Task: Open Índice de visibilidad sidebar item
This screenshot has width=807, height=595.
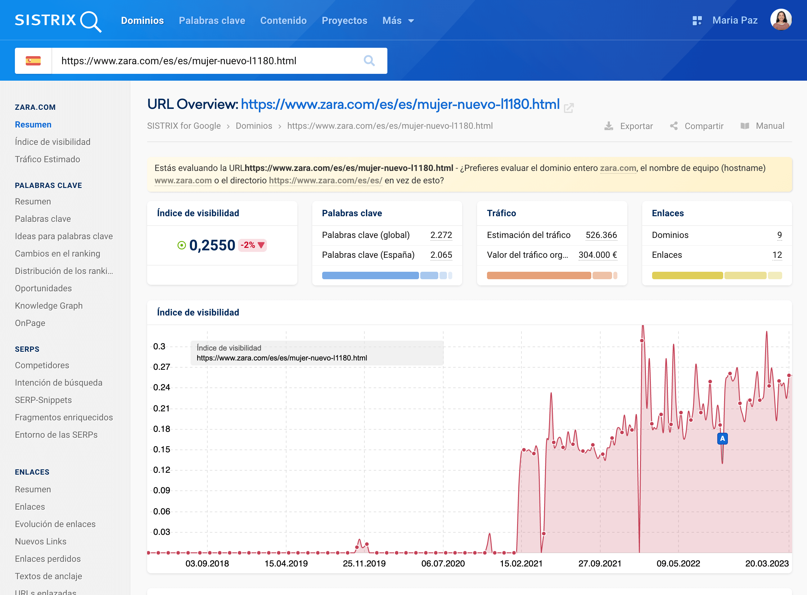Action: tap(52, 141)
